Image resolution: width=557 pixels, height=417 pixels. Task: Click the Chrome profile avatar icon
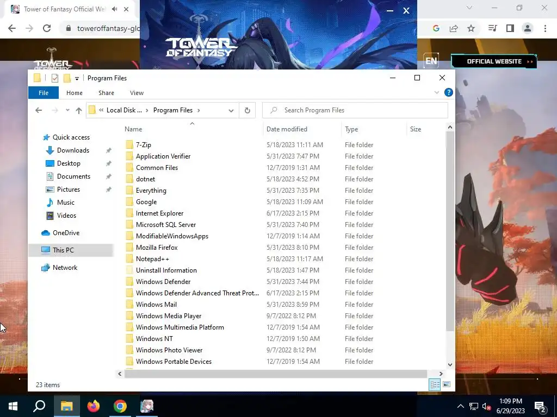pyautogui.click(x=528, y=28)
